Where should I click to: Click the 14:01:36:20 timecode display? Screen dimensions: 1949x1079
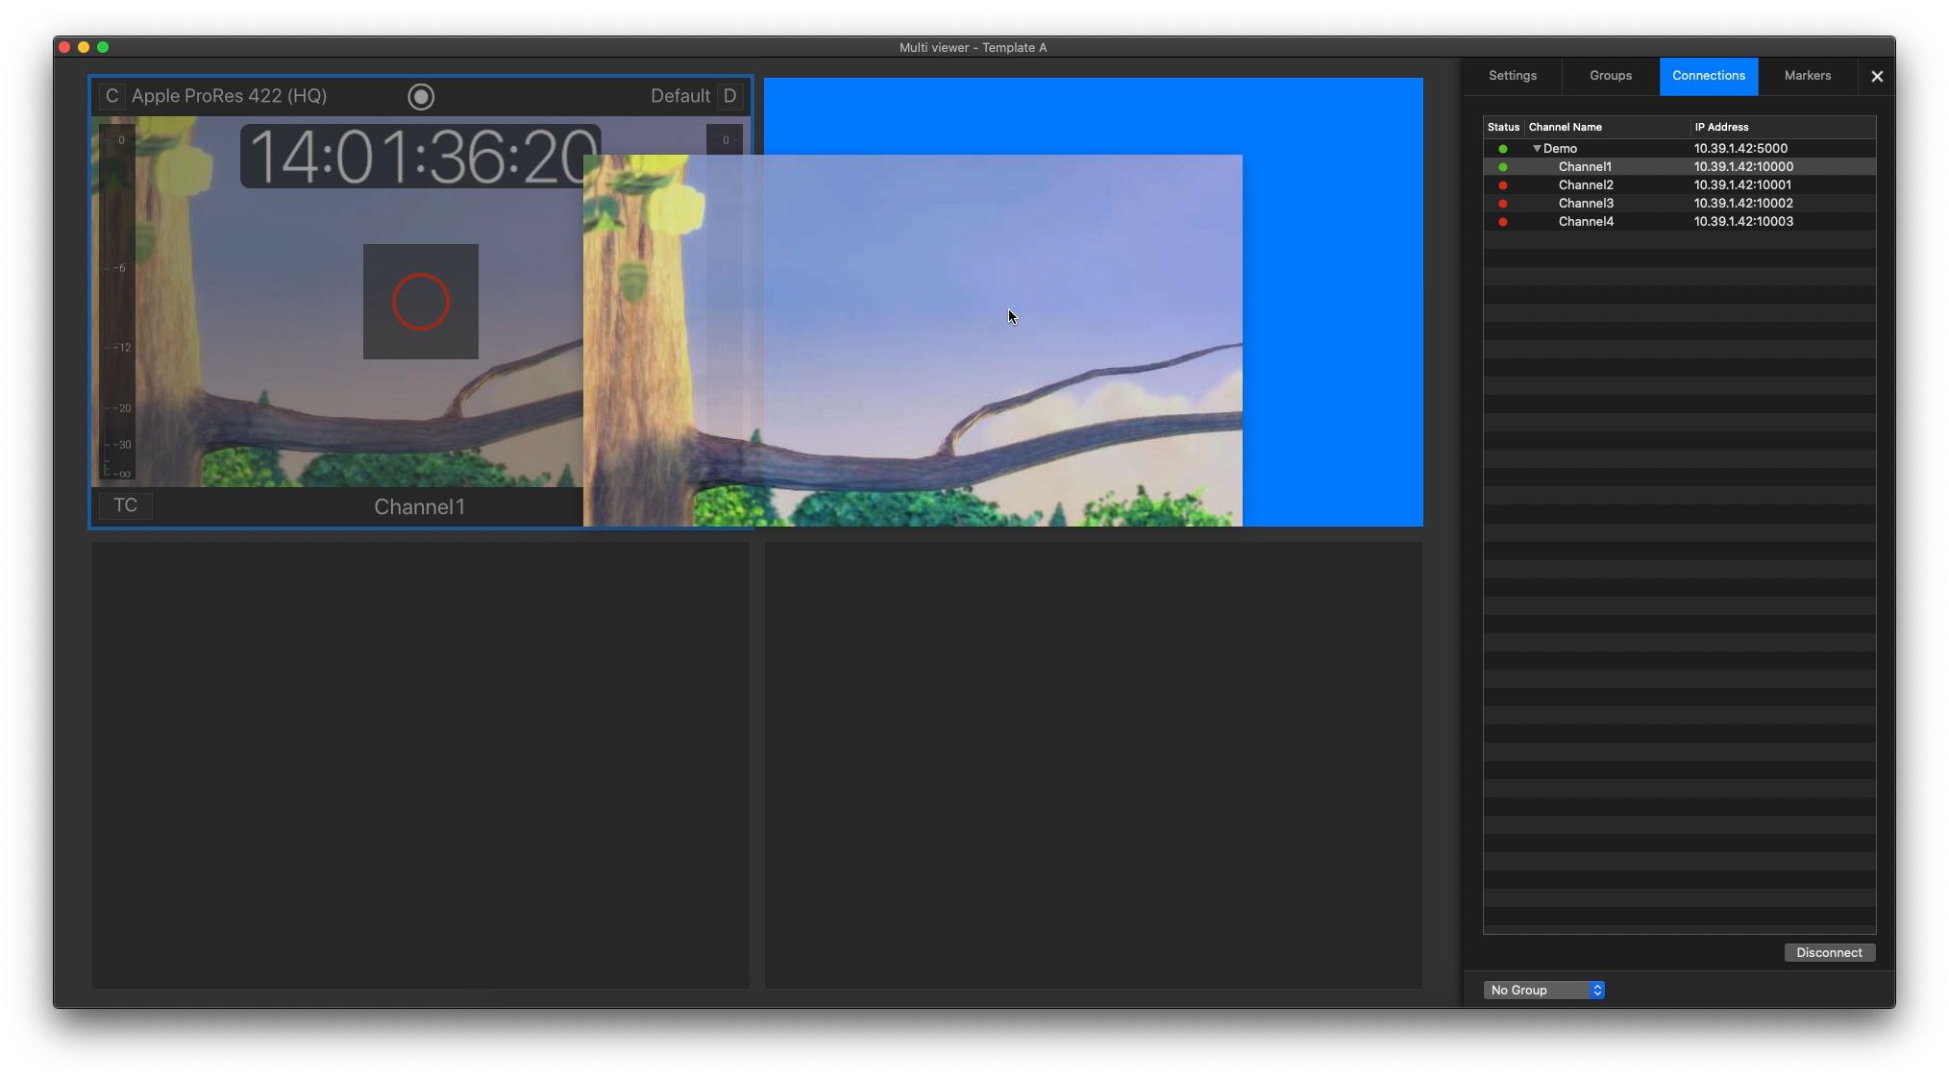point(421,157)
